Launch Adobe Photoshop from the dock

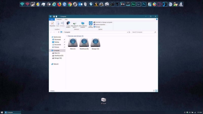pos(144,4)
